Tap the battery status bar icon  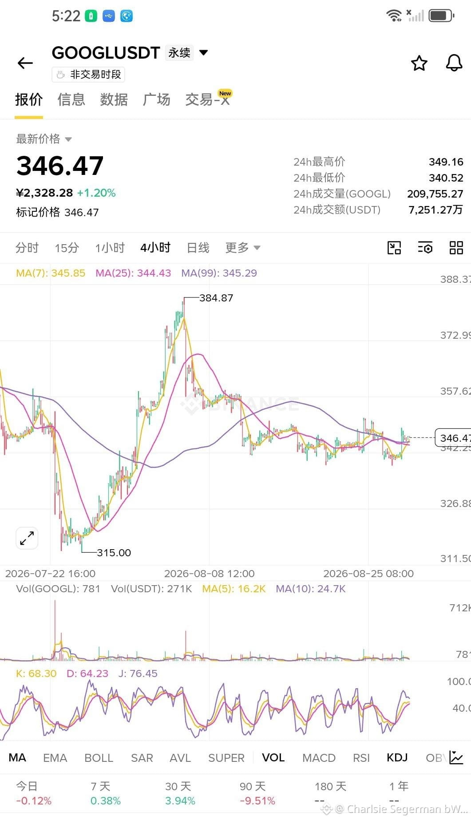(x=441, y=16)
